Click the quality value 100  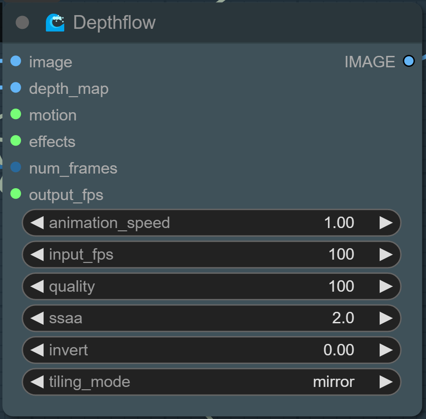coord(342,286)
